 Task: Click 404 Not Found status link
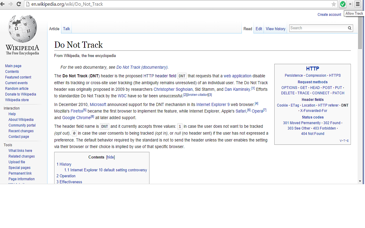click(x=313, y=134)
